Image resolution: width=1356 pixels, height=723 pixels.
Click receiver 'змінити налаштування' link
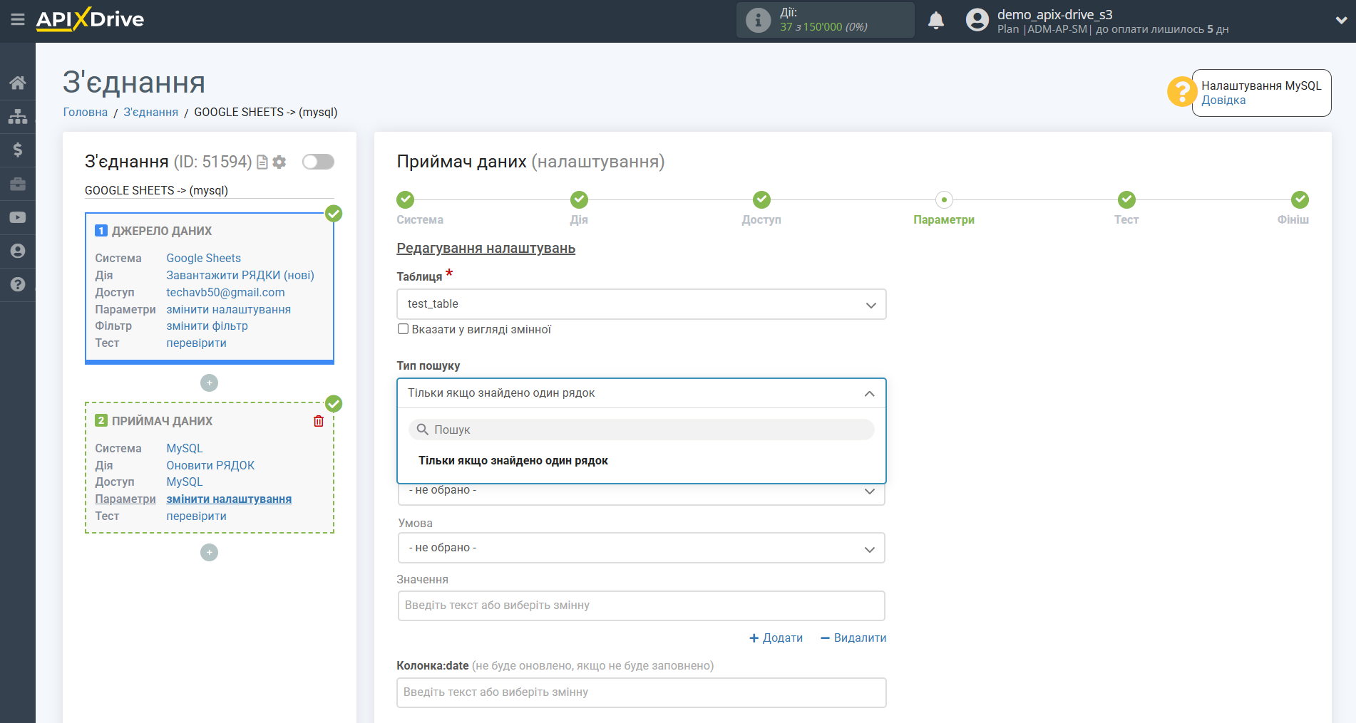[x=229, y=499]
